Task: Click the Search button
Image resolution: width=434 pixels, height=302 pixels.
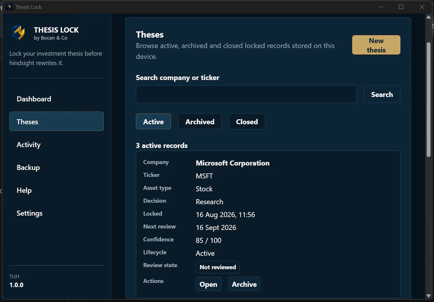Action: [382, 94]
